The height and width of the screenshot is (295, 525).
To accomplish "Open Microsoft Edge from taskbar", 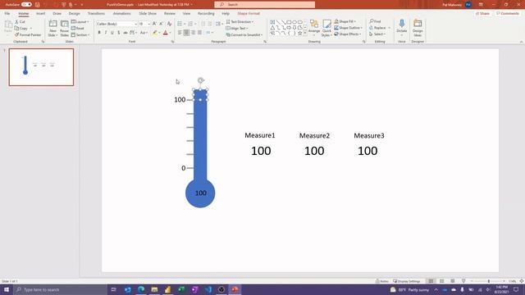I will tap(141, 289).
